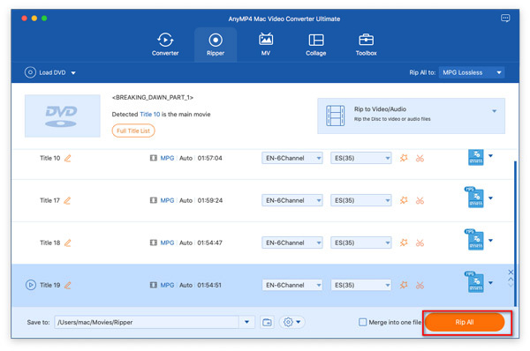Open the edit effects icon for Title 19
530x351 pixels.
(x=404, y=285)
